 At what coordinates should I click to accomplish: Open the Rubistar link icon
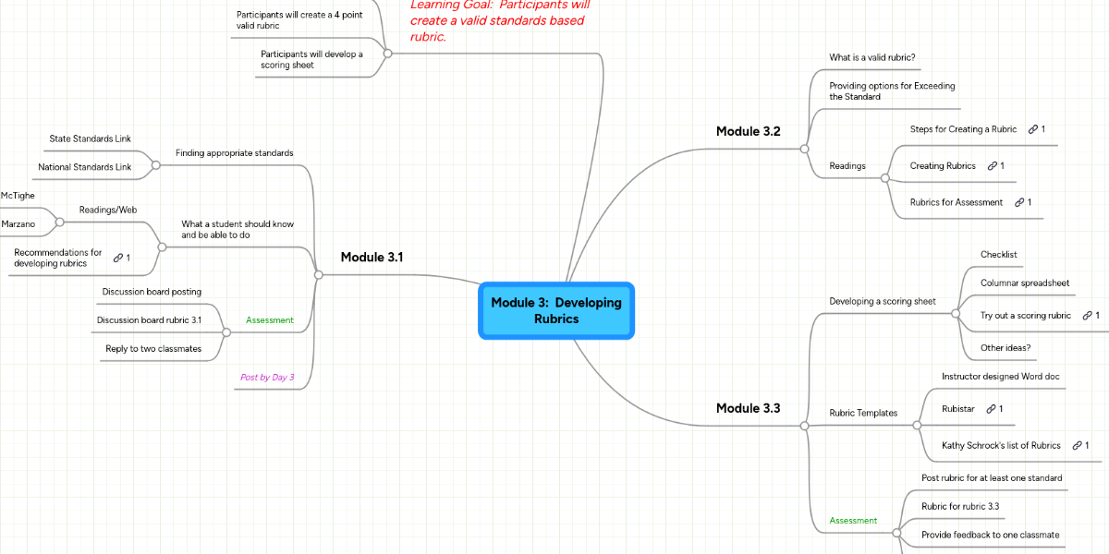click(x=993, y=408)
